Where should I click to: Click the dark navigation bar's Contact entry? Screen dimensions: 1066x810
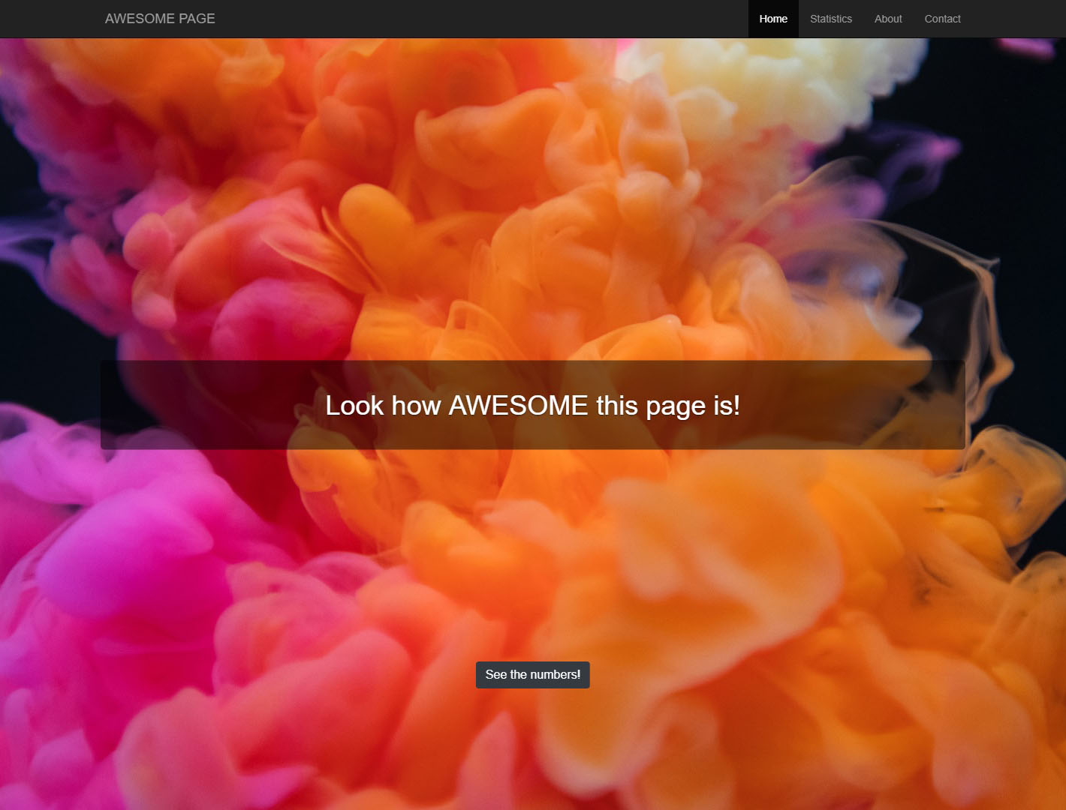[942, 19]
